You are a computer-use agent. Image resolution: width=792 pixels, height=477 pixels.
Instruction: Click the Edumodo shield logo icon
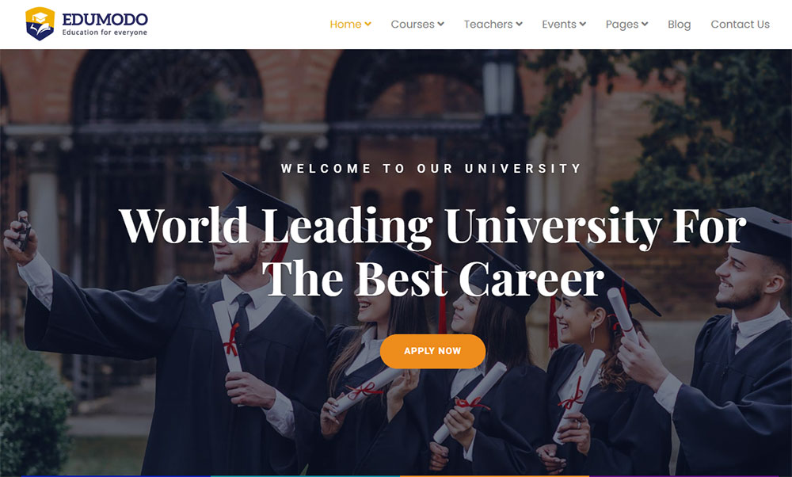(x=40, y=24)
